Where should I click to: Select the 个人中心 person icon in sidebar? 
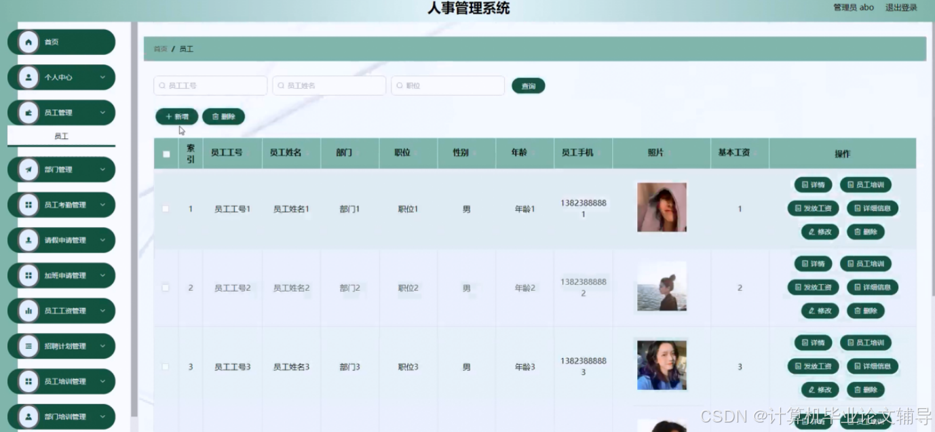(27, 77)
